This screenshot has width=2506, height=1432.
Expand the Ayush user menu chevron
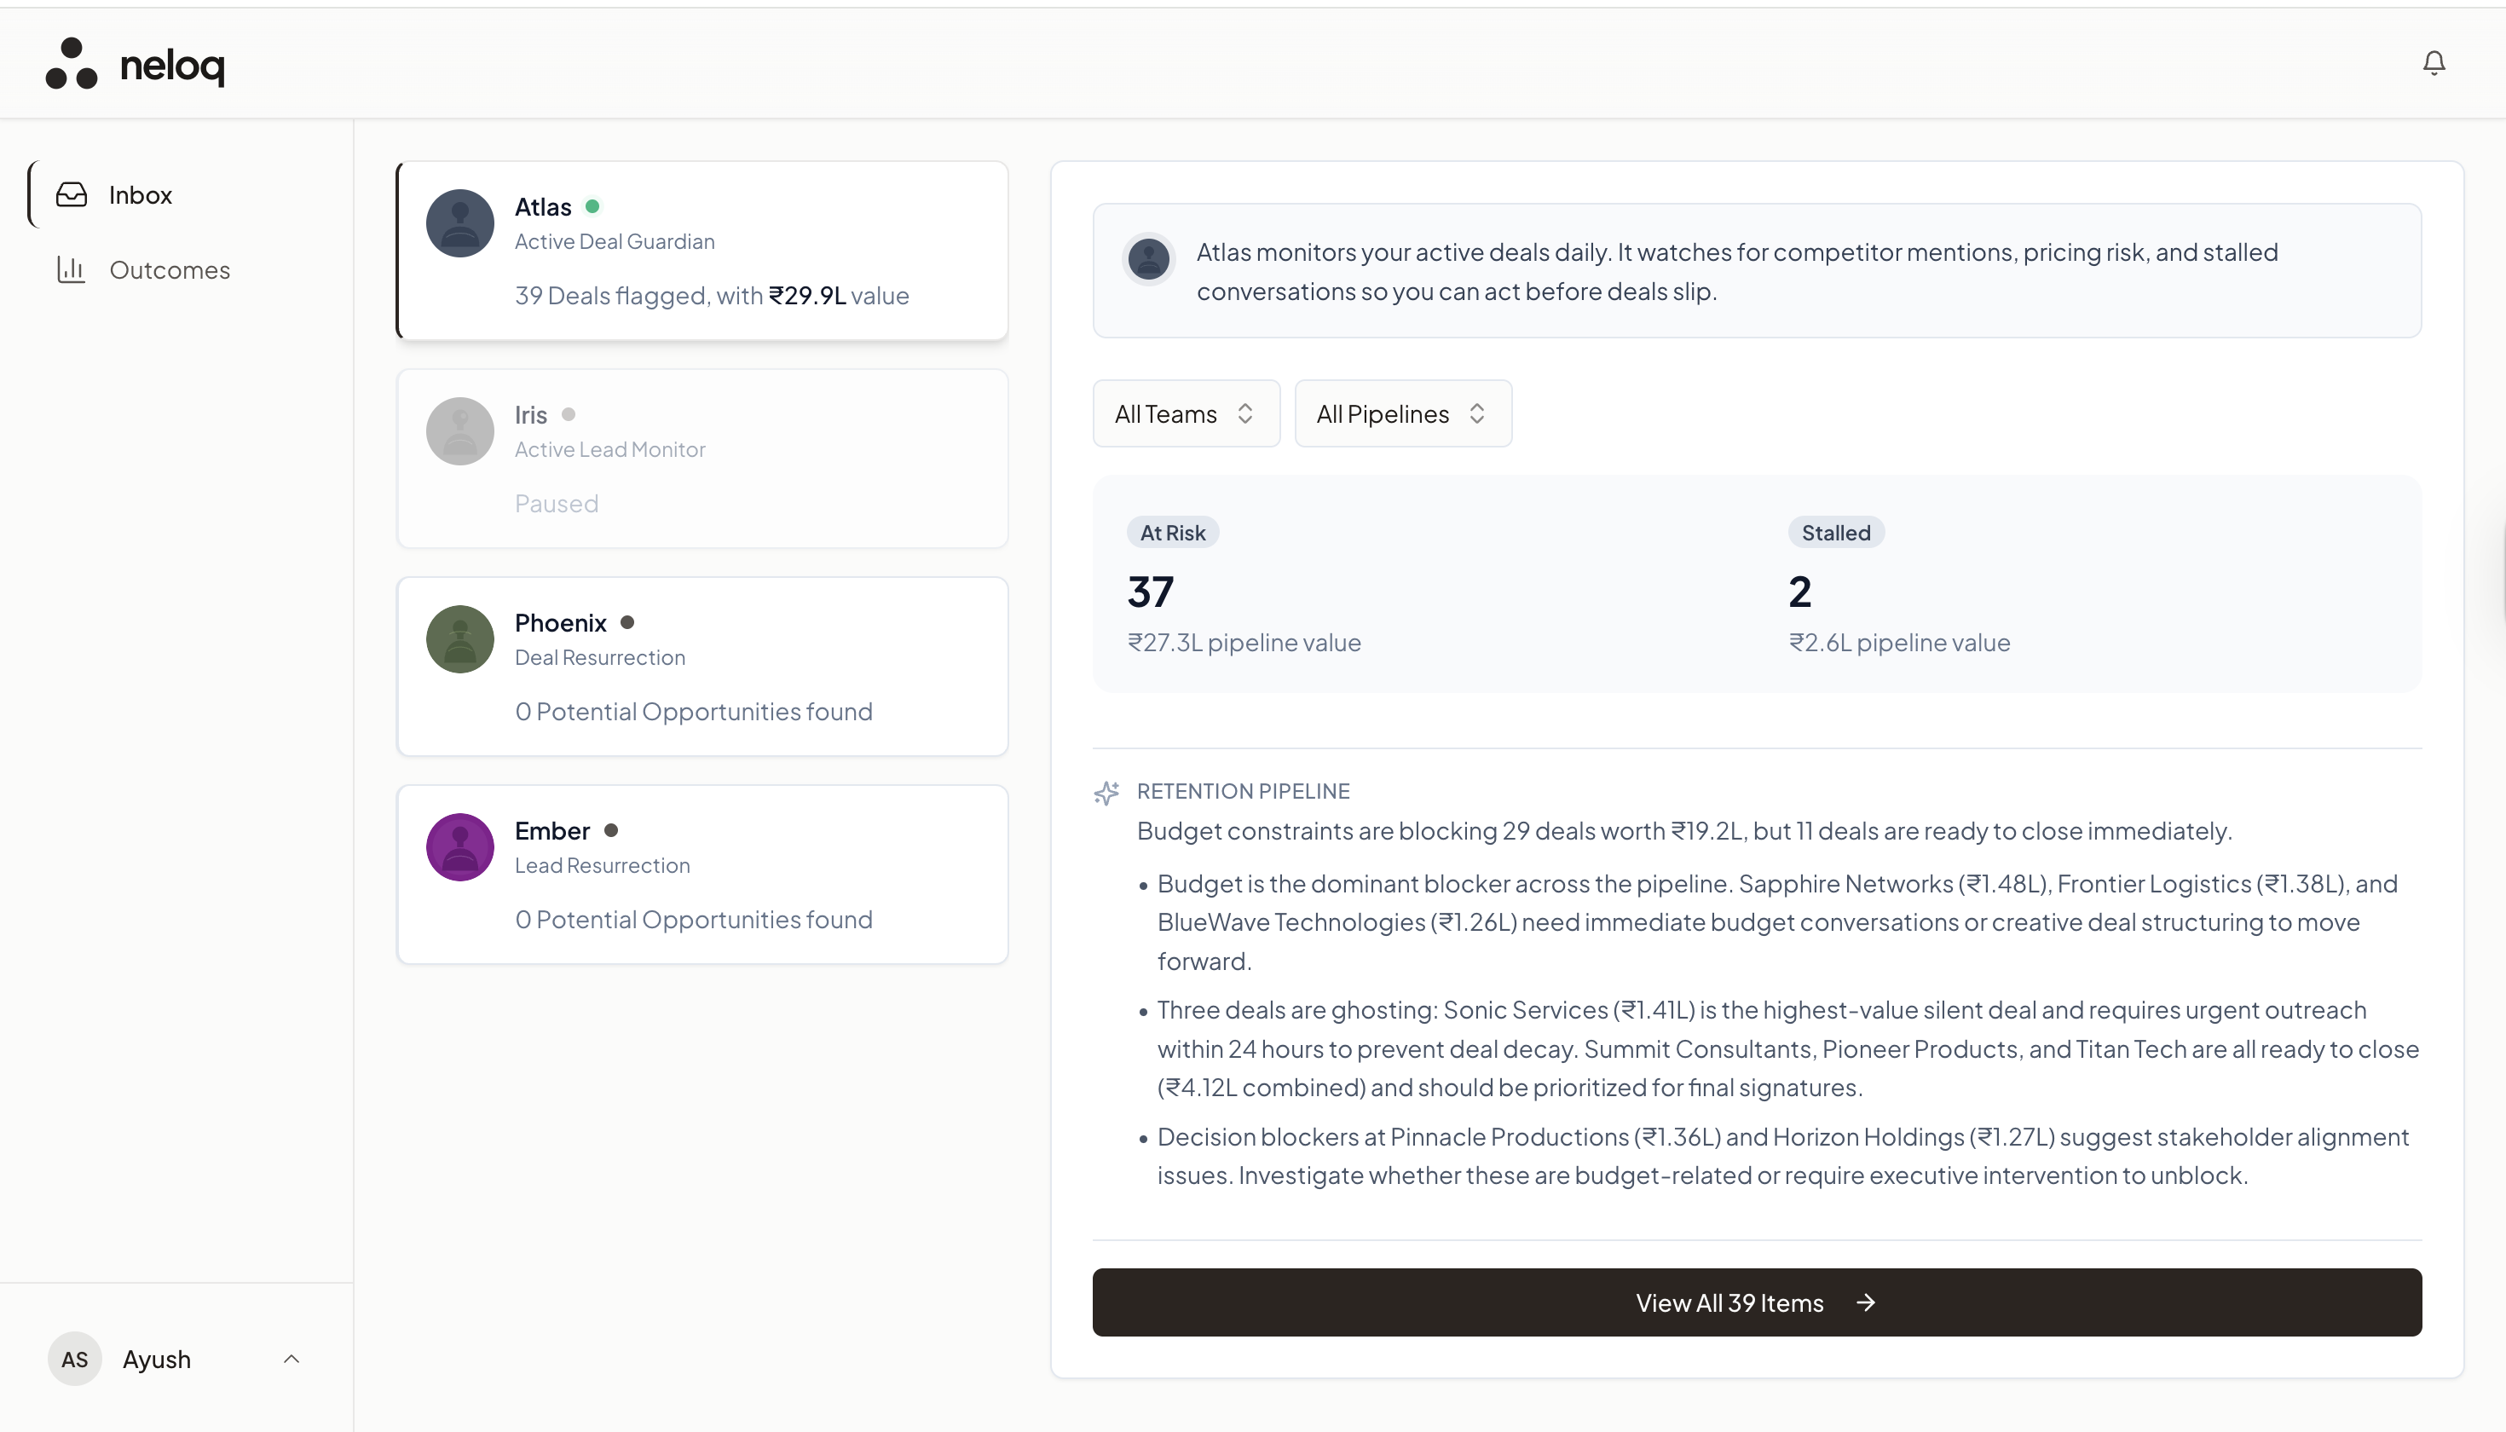[x=292, y=1360]
